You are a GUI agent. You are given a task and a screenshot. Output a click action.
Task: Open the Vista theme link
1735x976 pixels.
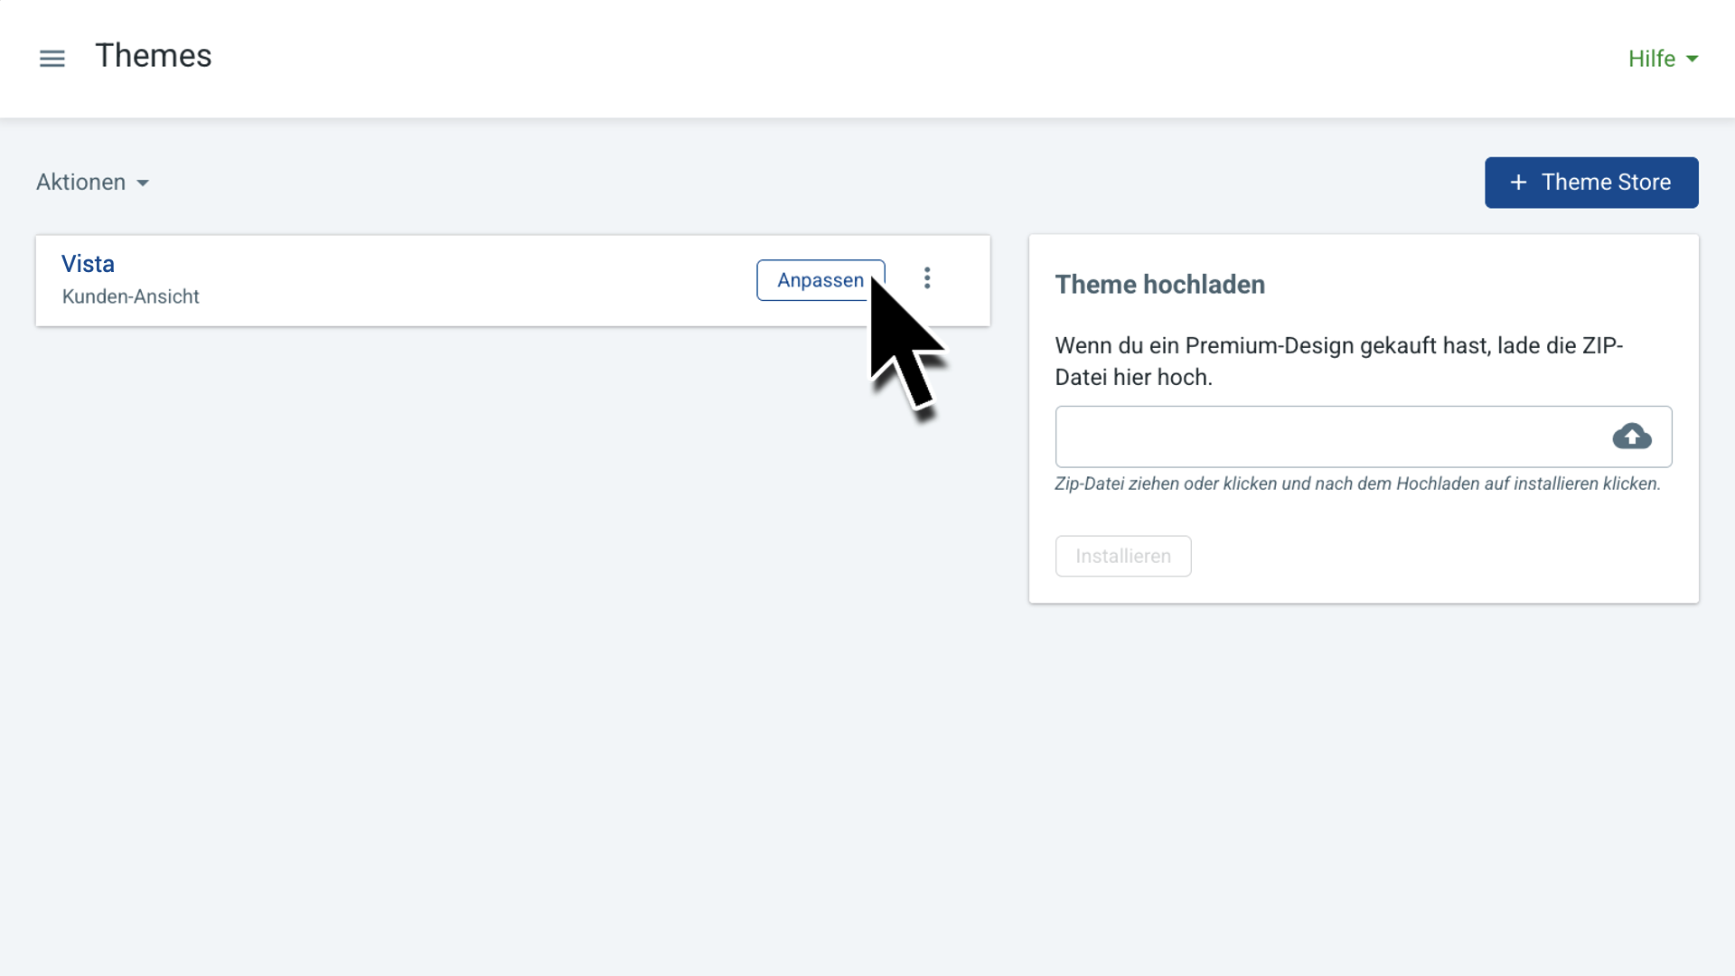point(88,264)
